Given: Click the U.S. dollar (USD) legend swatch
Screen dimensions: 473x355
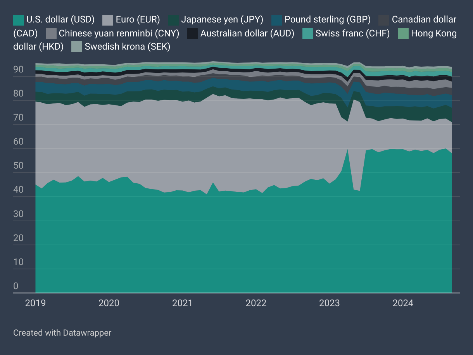Looking at the screenshot, I should click(x=19, y=20).
